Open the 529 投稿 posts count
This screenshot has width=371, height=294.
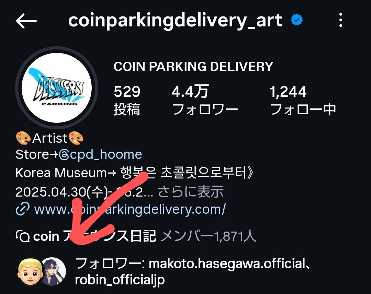tap(127, 101)
